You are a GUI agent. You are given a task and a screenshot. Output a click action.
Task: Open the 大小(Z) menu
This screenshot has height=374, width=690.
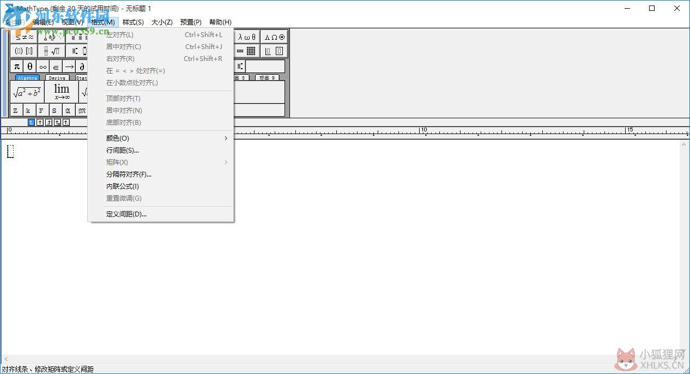162,22
